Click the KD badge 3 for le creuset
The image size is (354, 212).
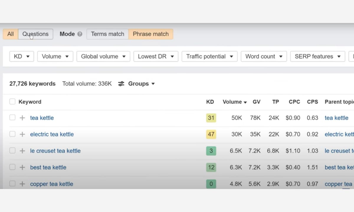[x=211, y=151]
